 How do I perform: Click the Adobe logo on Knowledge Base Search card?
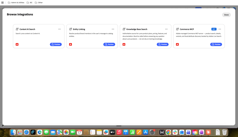coord(124,44)
